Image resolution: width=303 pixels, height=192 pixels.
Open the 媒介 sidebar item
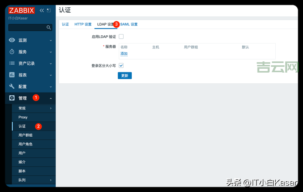click(x=34, y=162)
